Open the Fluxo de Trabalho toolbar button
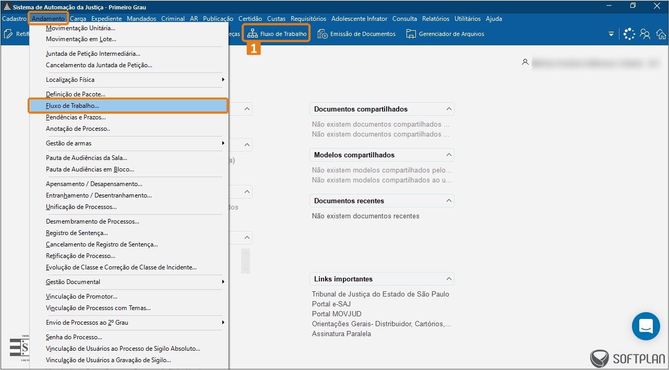The image size is (669, 370). [277, 34]
